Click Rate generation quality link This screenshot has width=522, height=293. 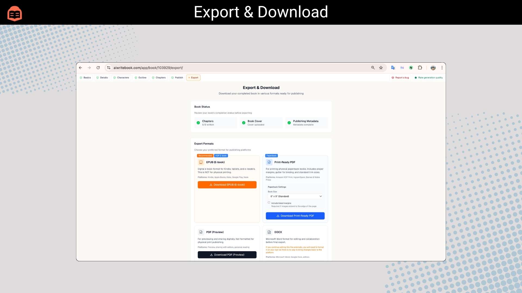tap(428, 78)
